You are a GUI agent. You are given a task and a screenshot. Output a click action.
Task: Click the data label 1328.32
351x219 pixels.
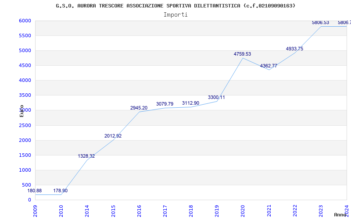pyautogui.click(x=86, y=156)
